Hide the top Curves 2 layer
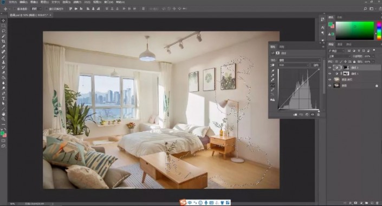 [x=329, y=68]
